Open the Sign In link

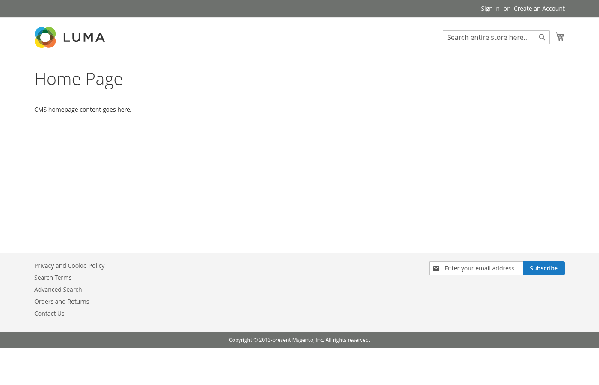point(490,9)
